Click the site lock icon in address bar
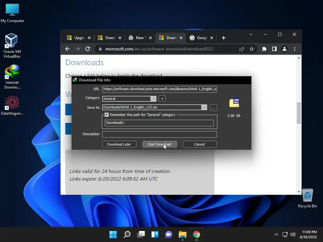This screenshot has width=323, height=242. (100, 49)
